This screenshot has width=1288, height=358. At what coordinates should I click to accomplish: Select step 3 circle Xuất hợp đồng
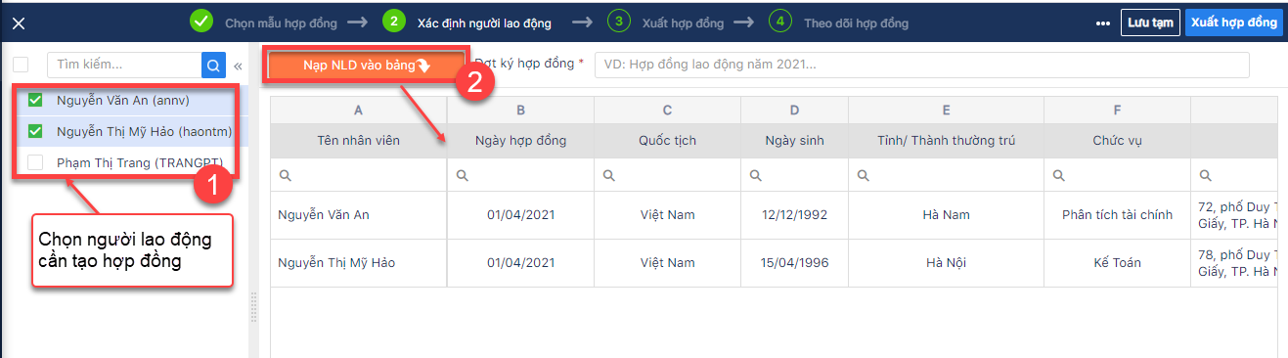[x=618, y=22]
